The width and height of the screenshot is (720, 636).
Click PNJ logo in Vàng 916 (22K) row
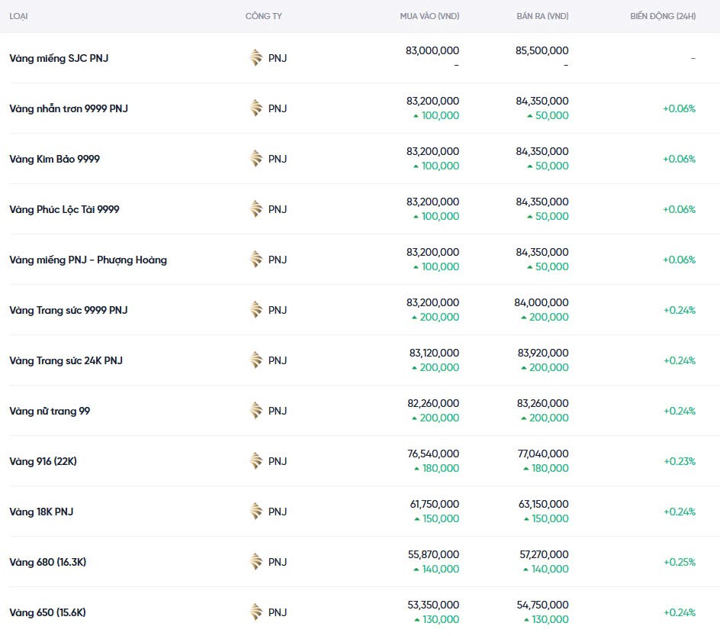[x=256, y=461]
